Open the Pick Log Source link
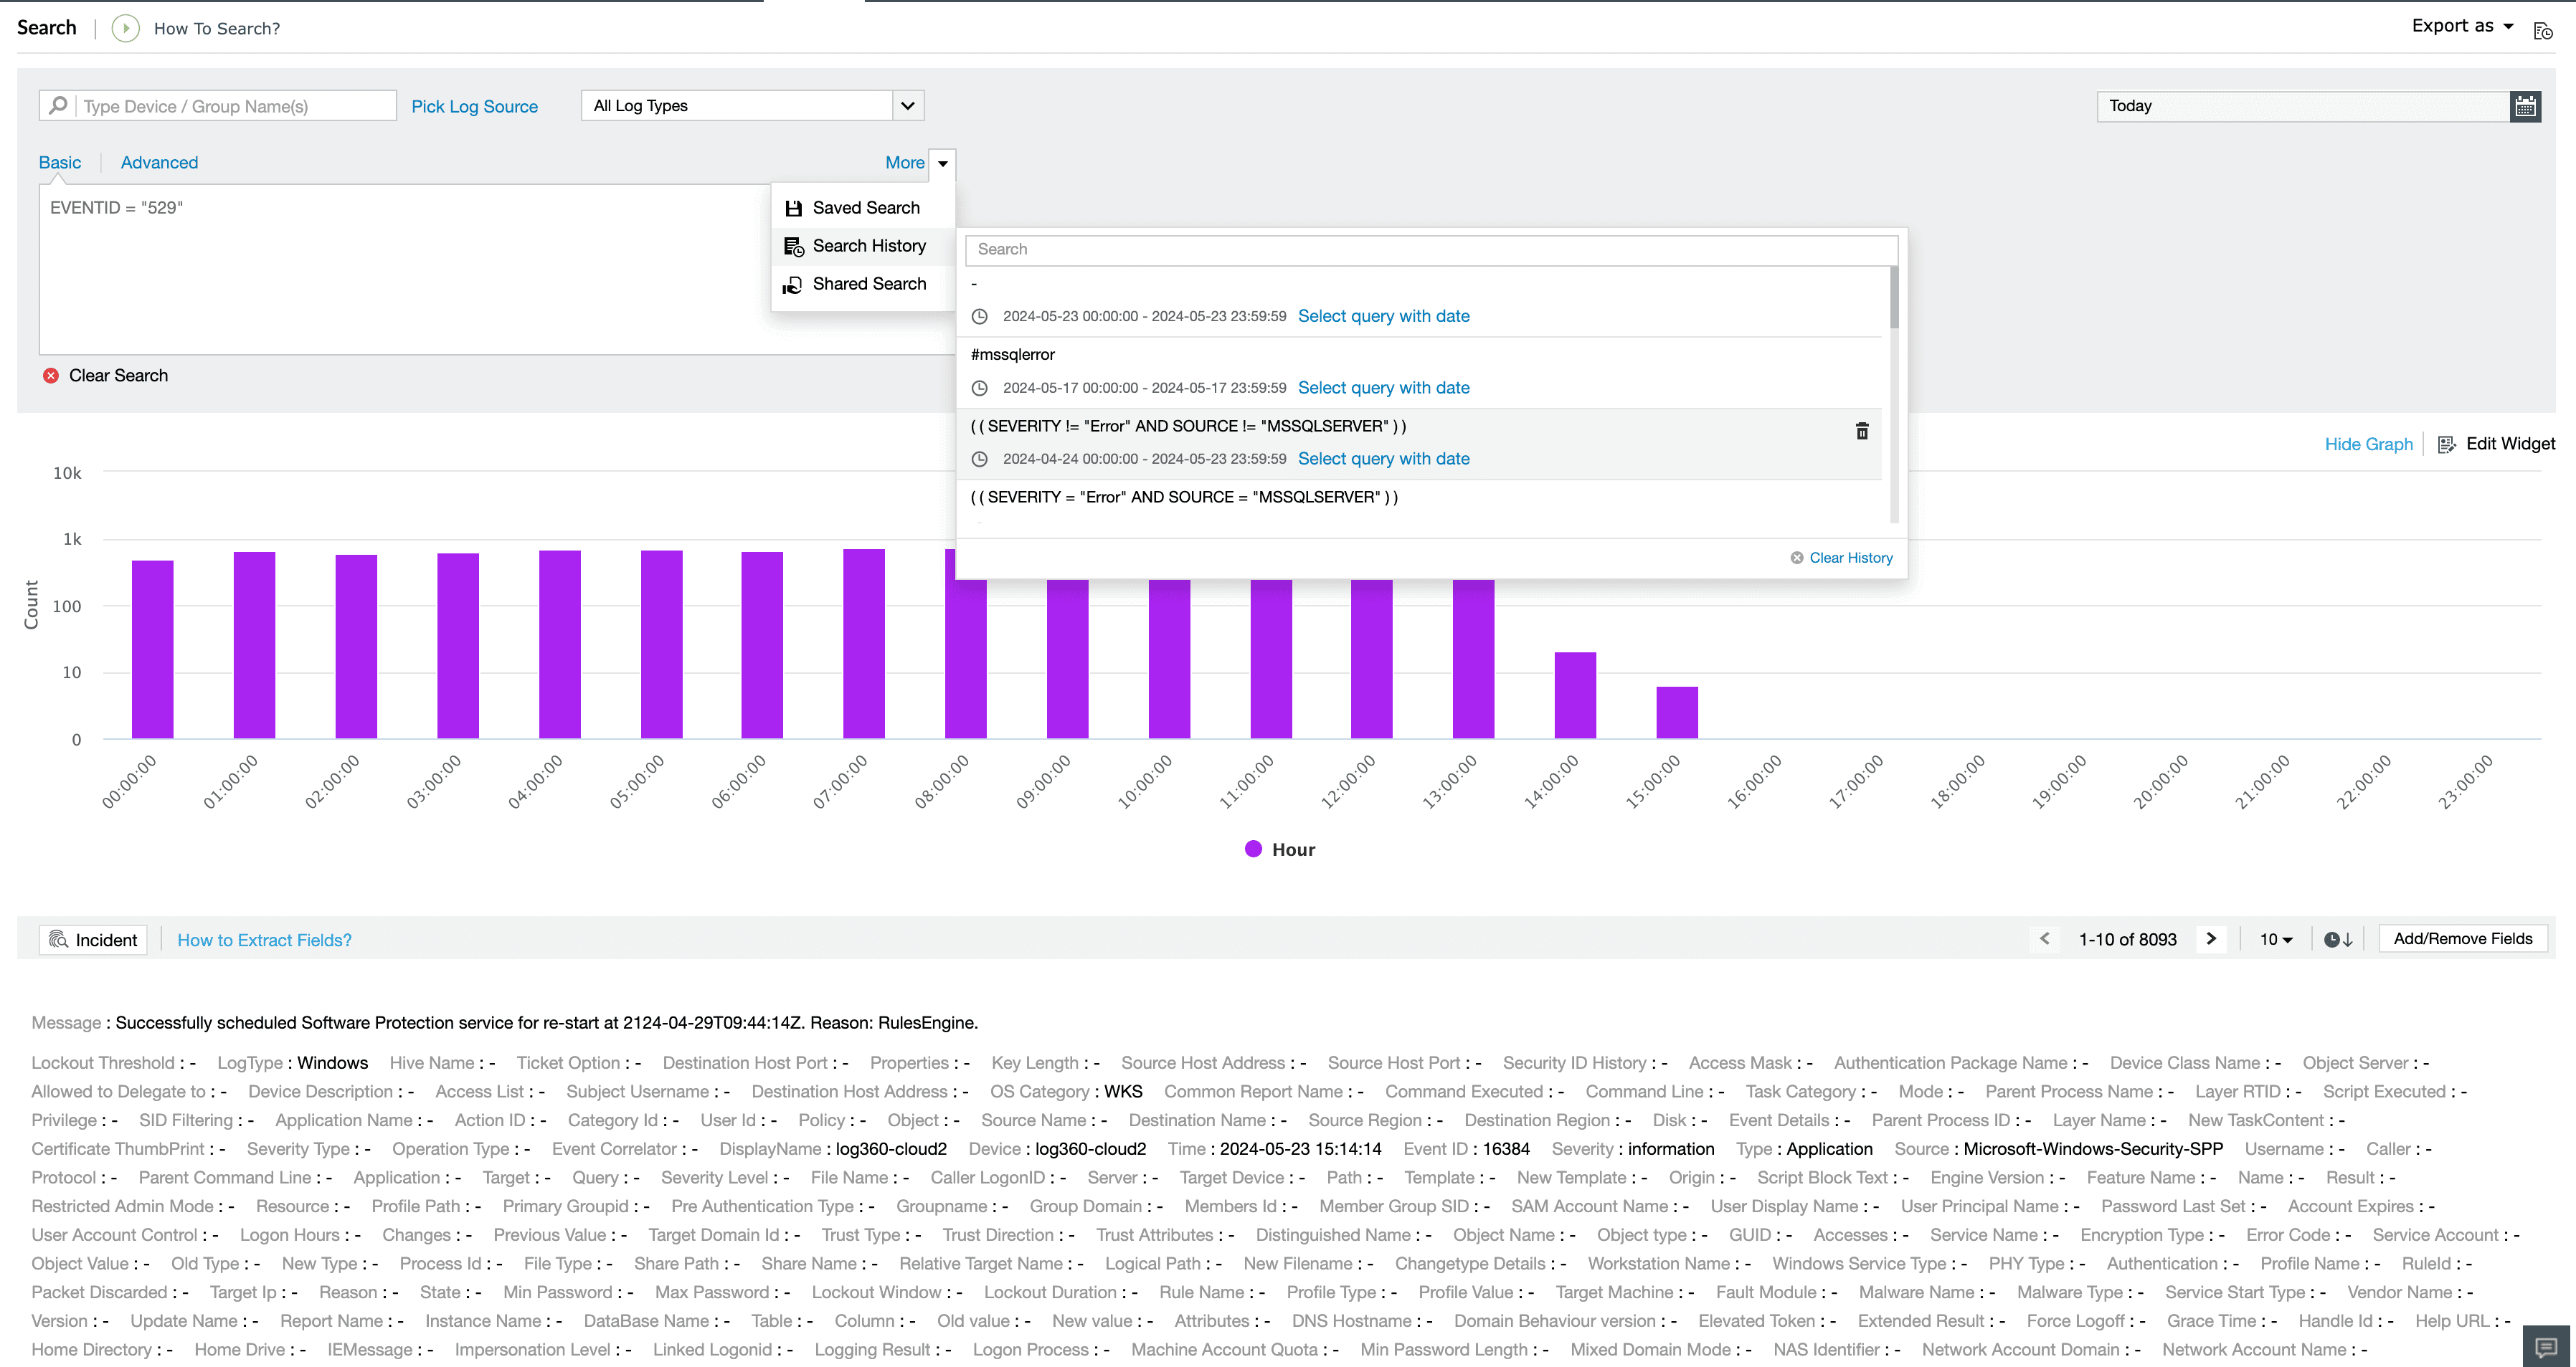This screenshot has width=2576, height=1367. pyautogui.click(x=475, y=106)
